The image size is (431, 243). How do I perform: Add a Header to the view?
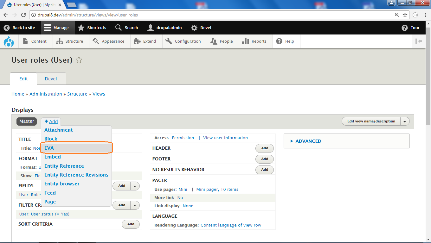point(265,148)
